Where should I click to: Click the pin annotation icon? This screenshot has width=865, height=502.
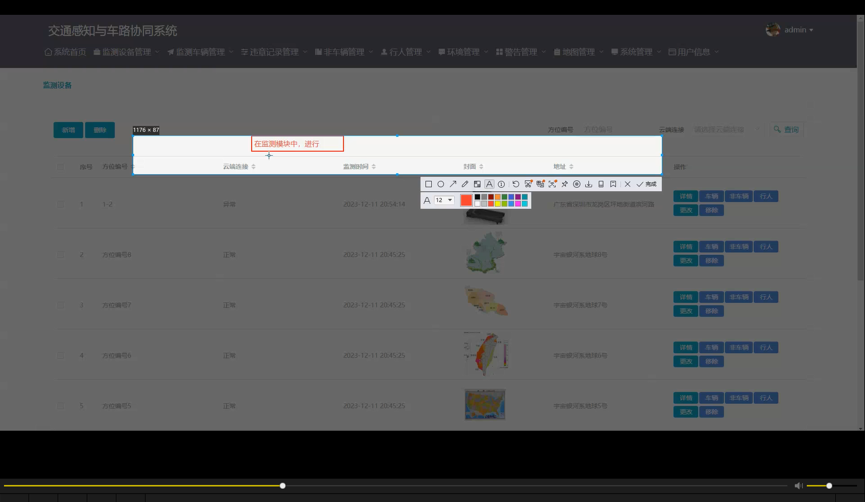pyautogui.click(x=564, y=184)
